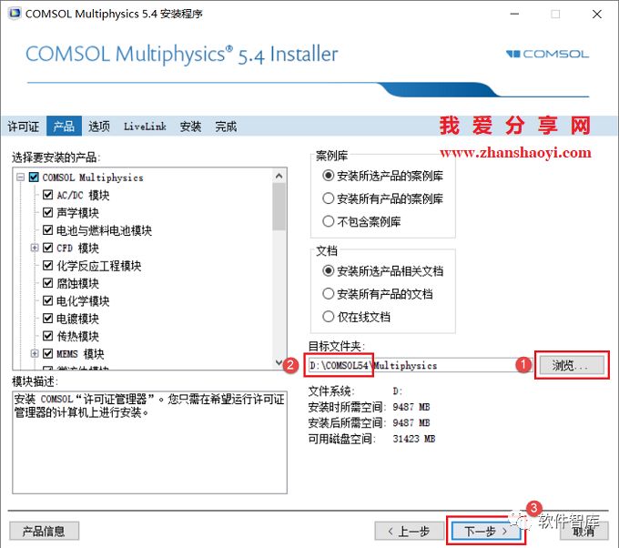The image size is (619, 548).
Task: Uncheck the CFD 模块 checkbox
Action: pos(47,248)
